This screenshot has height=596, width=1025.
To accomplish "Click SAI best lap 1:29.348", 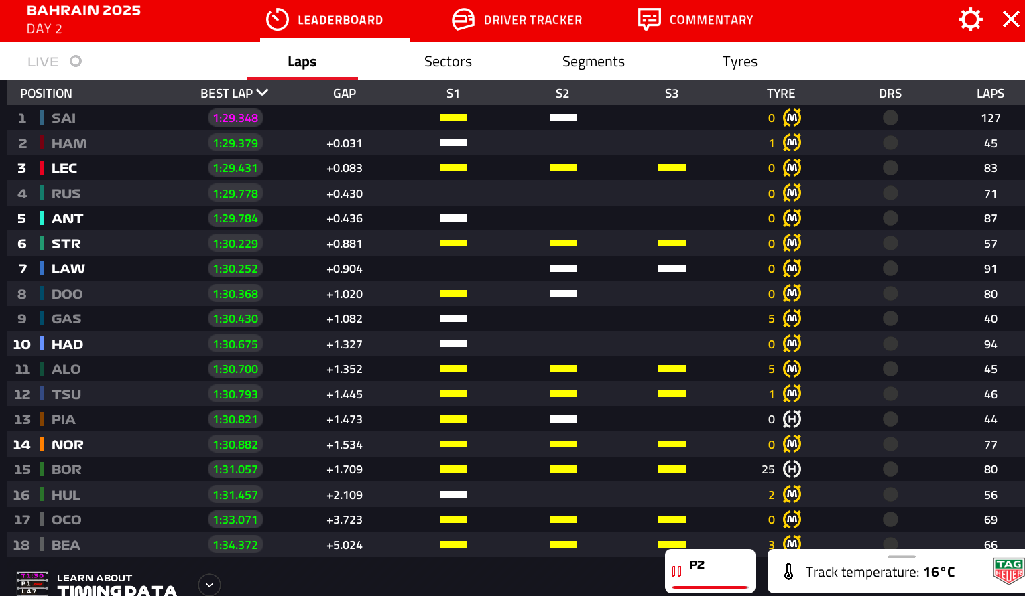I will pyautogui.click(x=235, y=118).
